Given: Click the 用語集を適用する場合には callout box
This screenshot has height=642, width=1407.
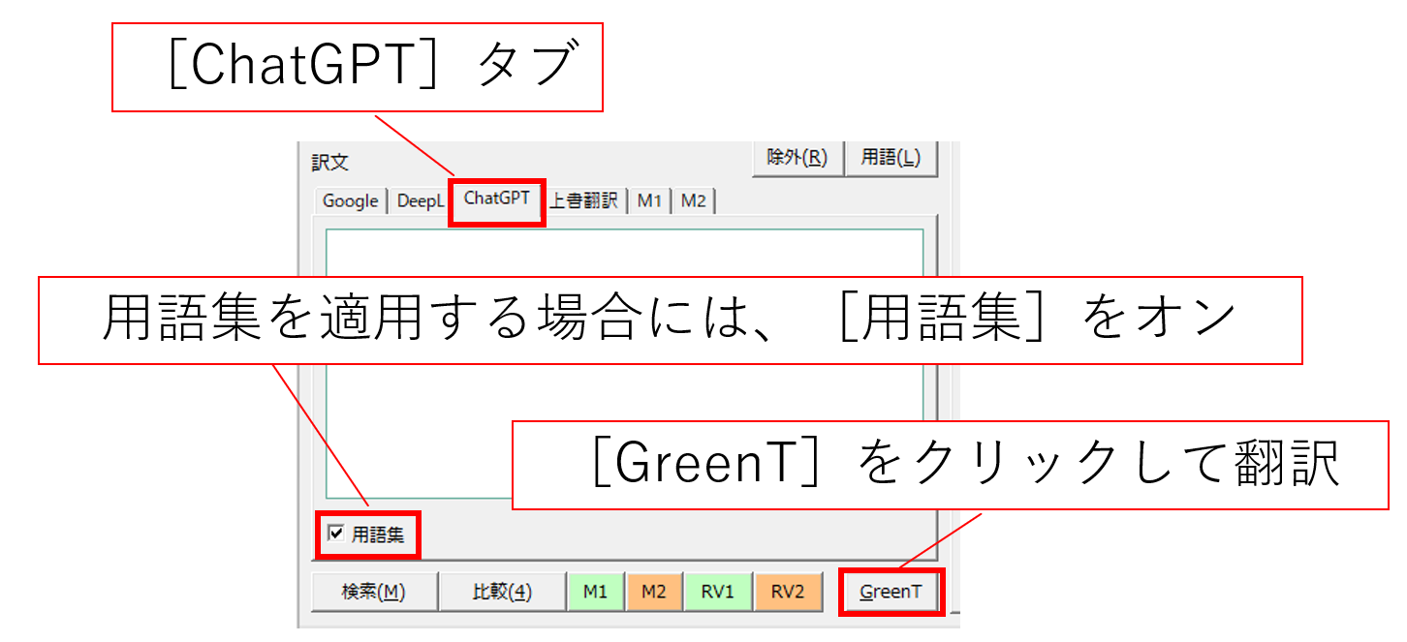Looking at the screenshot, I should coord(669,321).
